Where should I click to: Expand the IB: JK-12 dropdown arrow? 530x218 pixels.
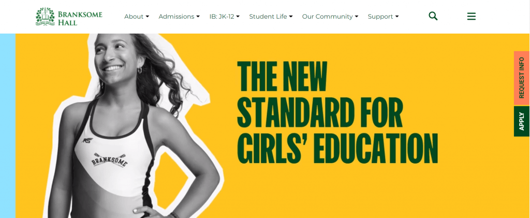(x=238, y=17)
